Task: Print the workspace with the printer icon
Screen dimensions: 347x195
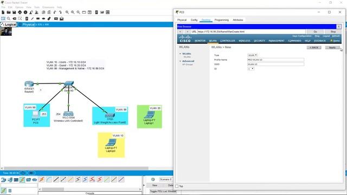Action: click(20, 12)
